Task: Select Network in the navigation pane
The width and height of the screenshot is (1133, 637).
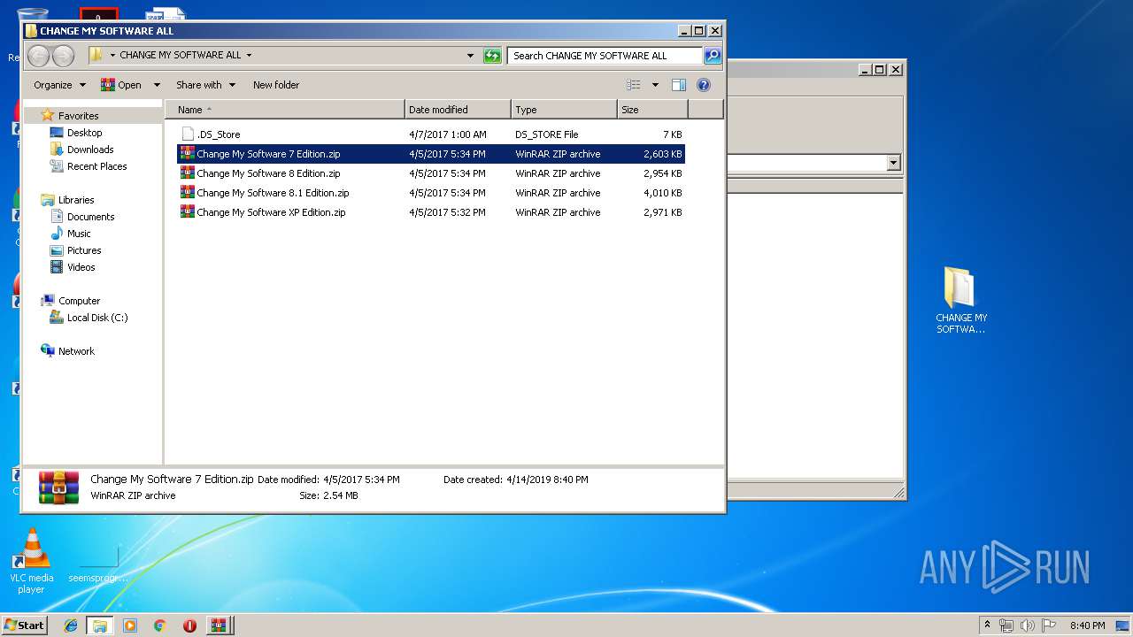Action: pyautogui.click(x=76, y=351)
